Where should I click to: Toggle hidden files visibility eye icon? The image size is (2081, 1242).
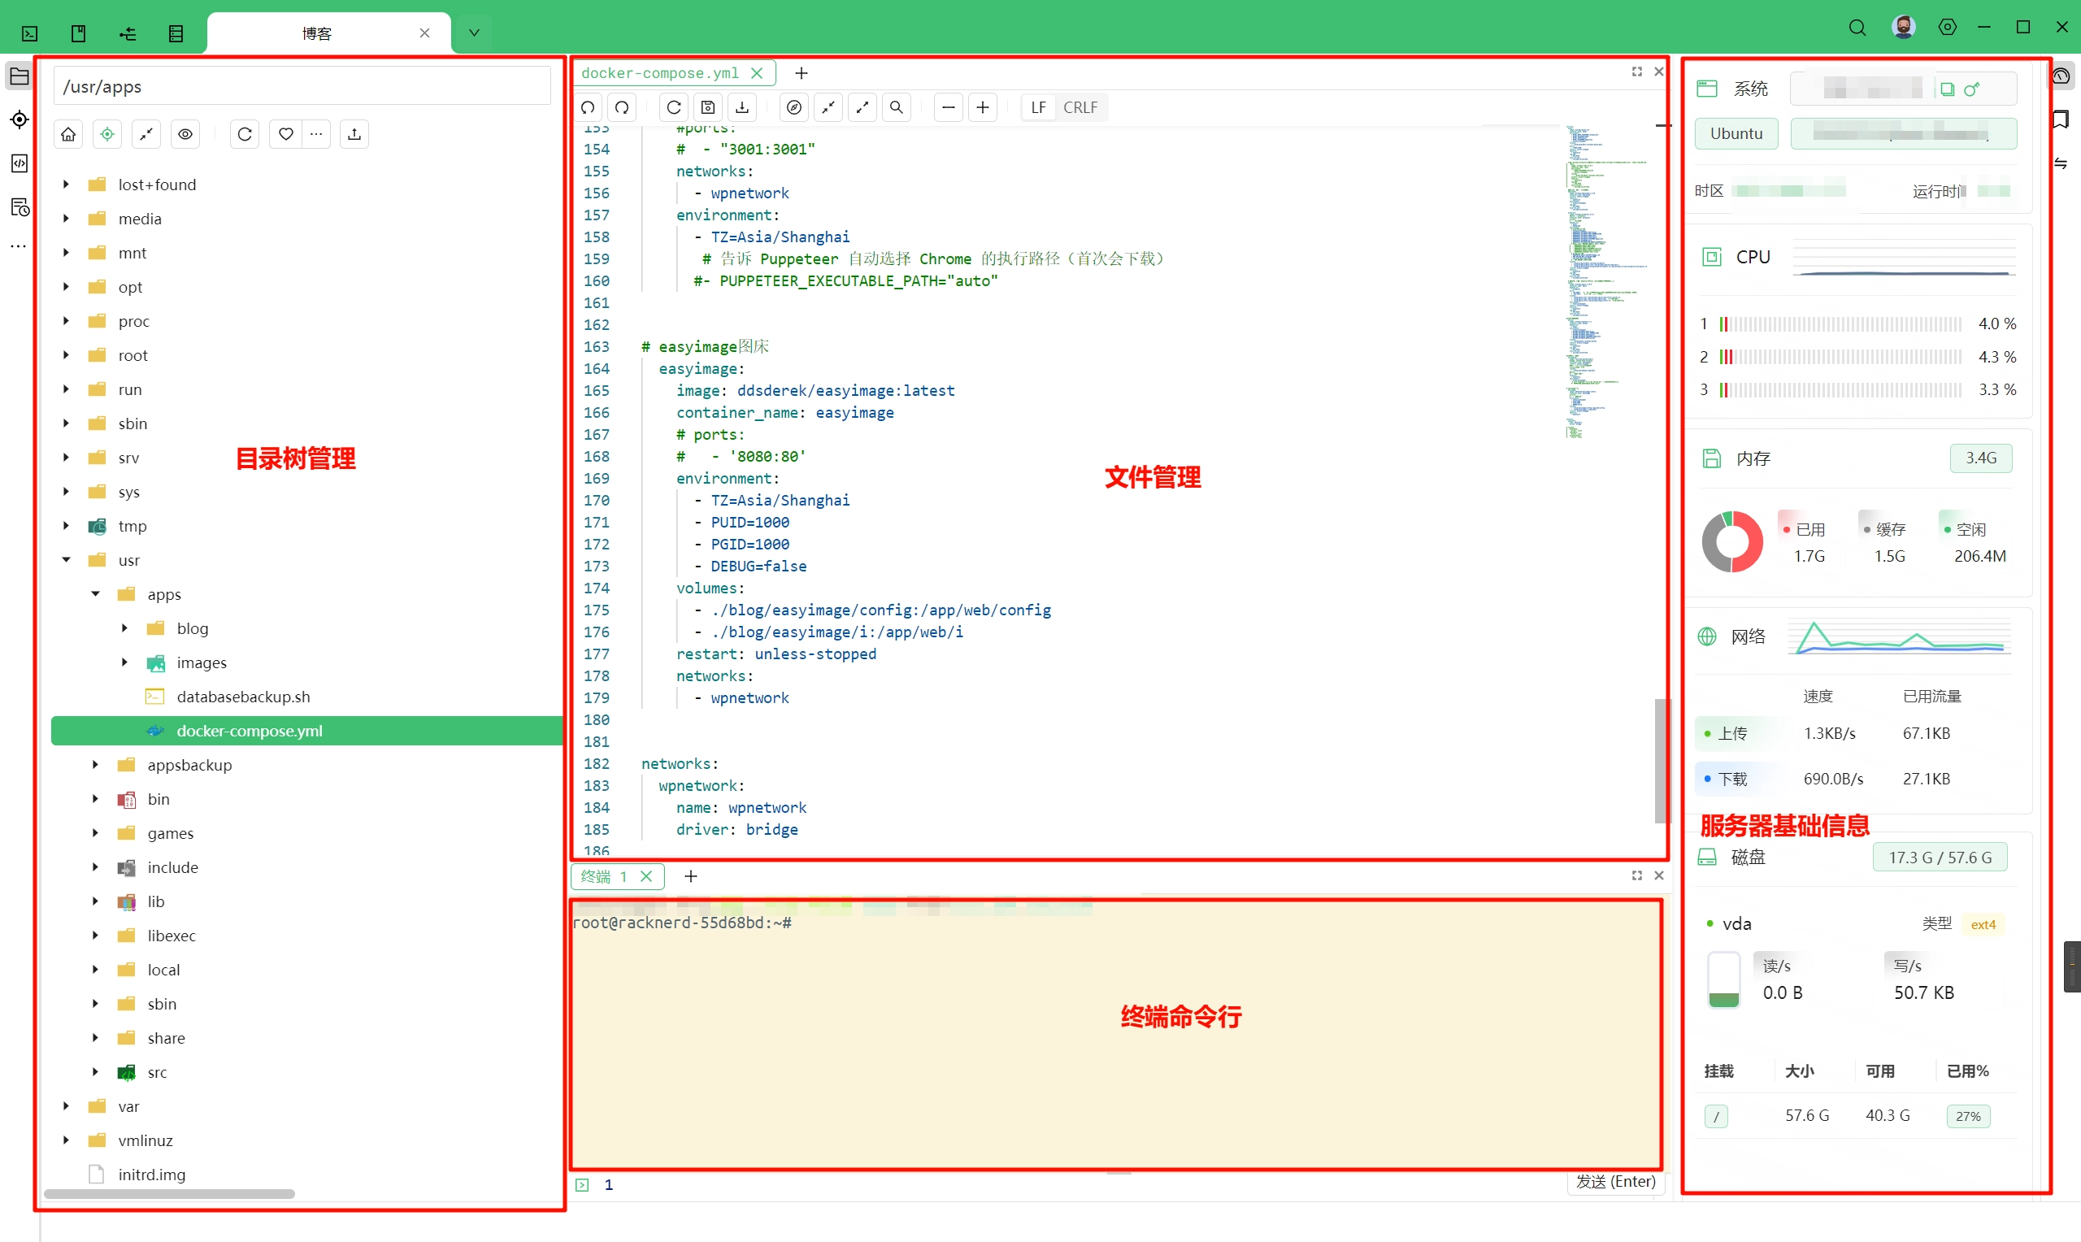tap(185, 134)
